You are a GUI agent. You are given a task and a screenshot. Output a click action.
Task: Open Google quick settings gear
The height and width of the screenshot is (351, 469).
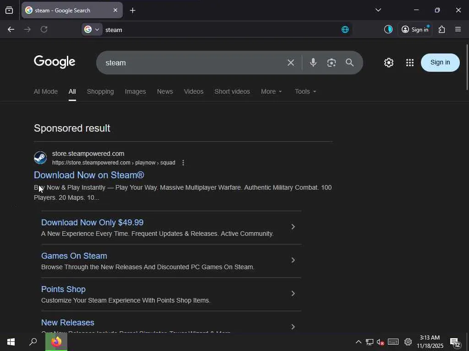pos(388,62)
